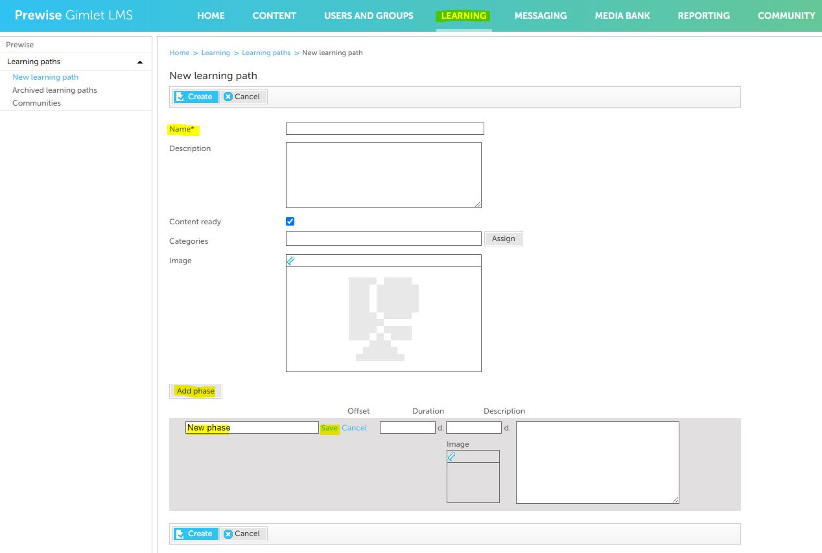Go to the Users and Groups tab
Screen dimensions: 822x553
(x=369, y=16)
